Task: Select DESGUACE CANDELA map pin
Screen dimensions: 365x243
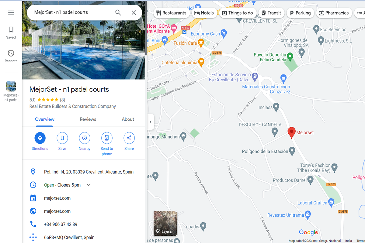Action: pos(274,132)
